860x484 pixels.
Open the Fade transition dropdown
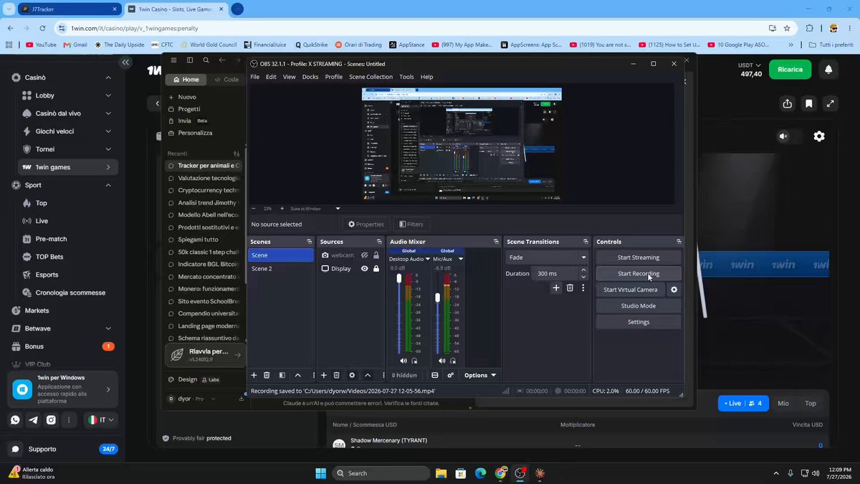pos(548,257)
